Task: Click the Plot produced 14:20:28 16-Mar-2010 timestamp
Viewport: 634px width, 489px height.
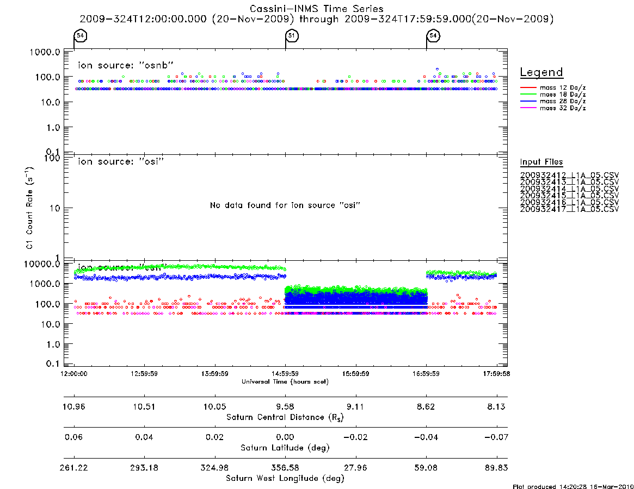Action: coord(573,486)
